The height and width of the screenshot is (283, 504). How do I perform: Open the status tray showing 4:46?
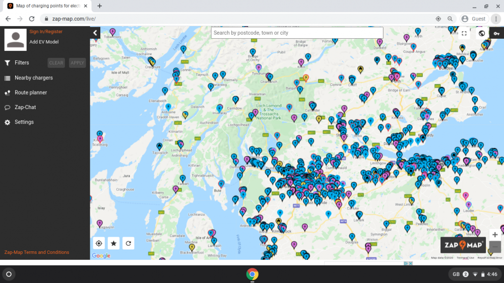(x=474, y=274)
